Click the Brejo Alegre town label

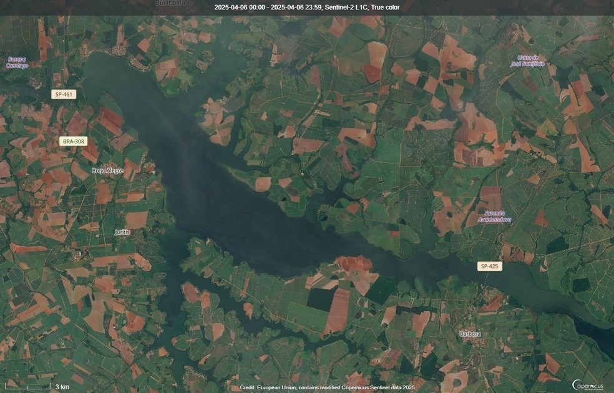[x=107, y=171]
